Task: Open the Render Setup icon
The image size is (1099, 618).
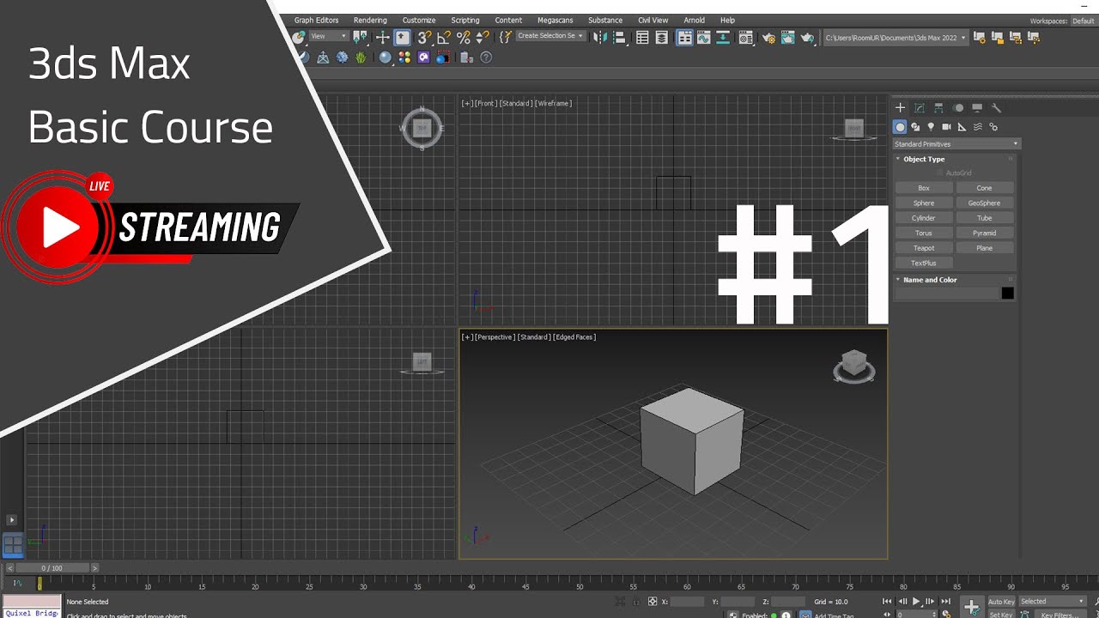Action: click(768, 38)
